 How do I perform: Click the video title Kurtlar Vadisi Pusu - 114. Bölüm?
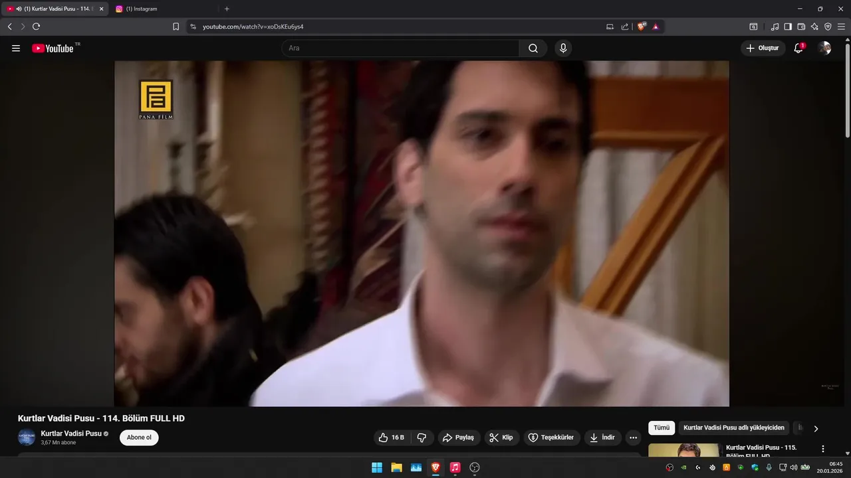[101, 418]
